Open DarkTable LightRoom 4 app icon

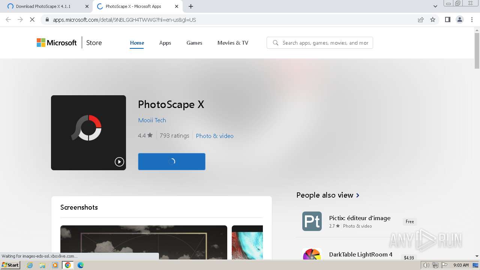pyautogui.click(x=312, y=254)
